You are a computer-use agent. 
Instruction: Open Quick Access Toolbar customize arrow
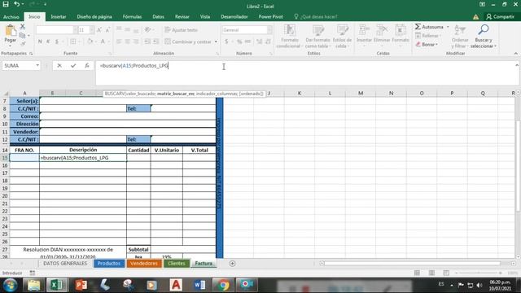point(45,4)
